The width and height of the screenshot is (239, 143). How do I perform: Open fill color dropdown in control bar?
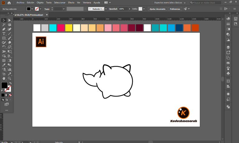pos(32,9)
